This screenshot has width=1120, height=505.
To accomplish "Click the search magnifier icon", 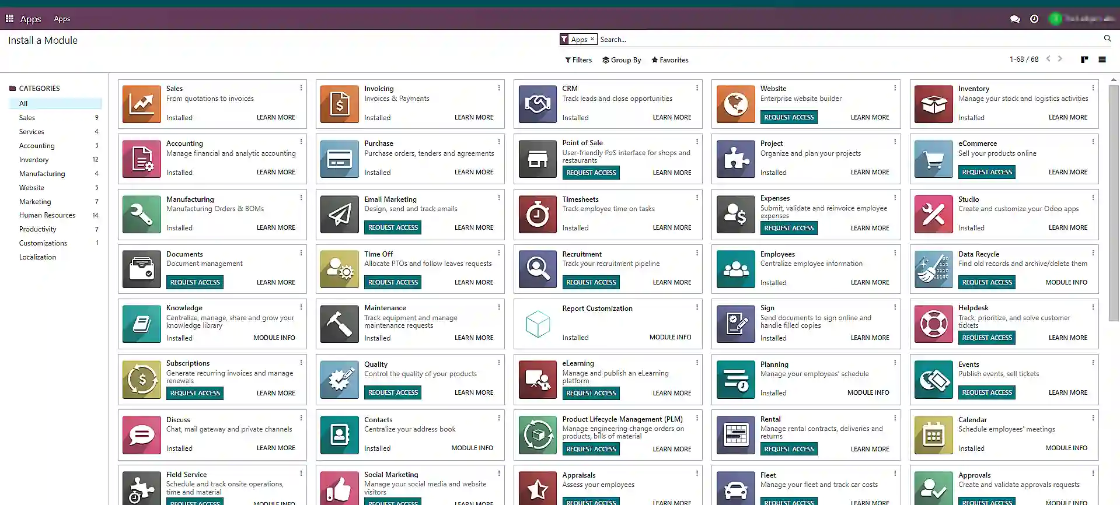I will tap(1107, 38).
